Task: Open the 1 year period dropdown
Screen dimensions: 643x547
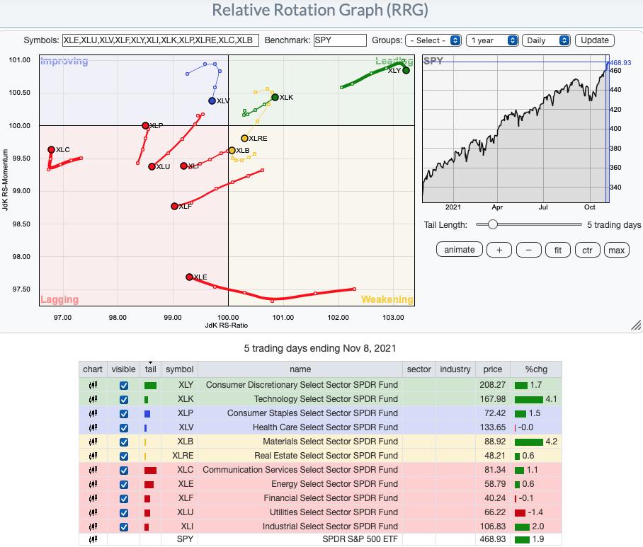Action: [x=492, y=40]
